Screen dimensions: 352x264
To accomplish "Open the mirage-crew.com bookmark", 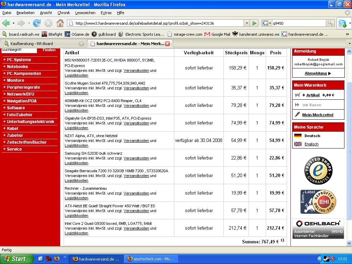I will click(x=185, y=34).
